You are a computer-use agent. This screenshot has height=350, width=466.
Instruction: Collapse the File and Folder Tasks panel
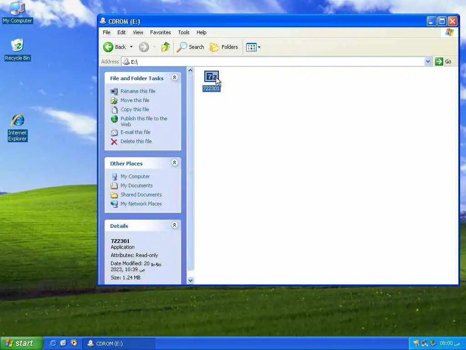[x=174, y=77]
